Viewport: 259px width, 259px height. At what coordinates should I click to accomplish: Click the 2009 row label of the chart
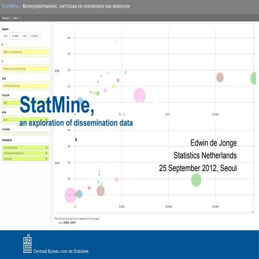click(x=57, y=163)
